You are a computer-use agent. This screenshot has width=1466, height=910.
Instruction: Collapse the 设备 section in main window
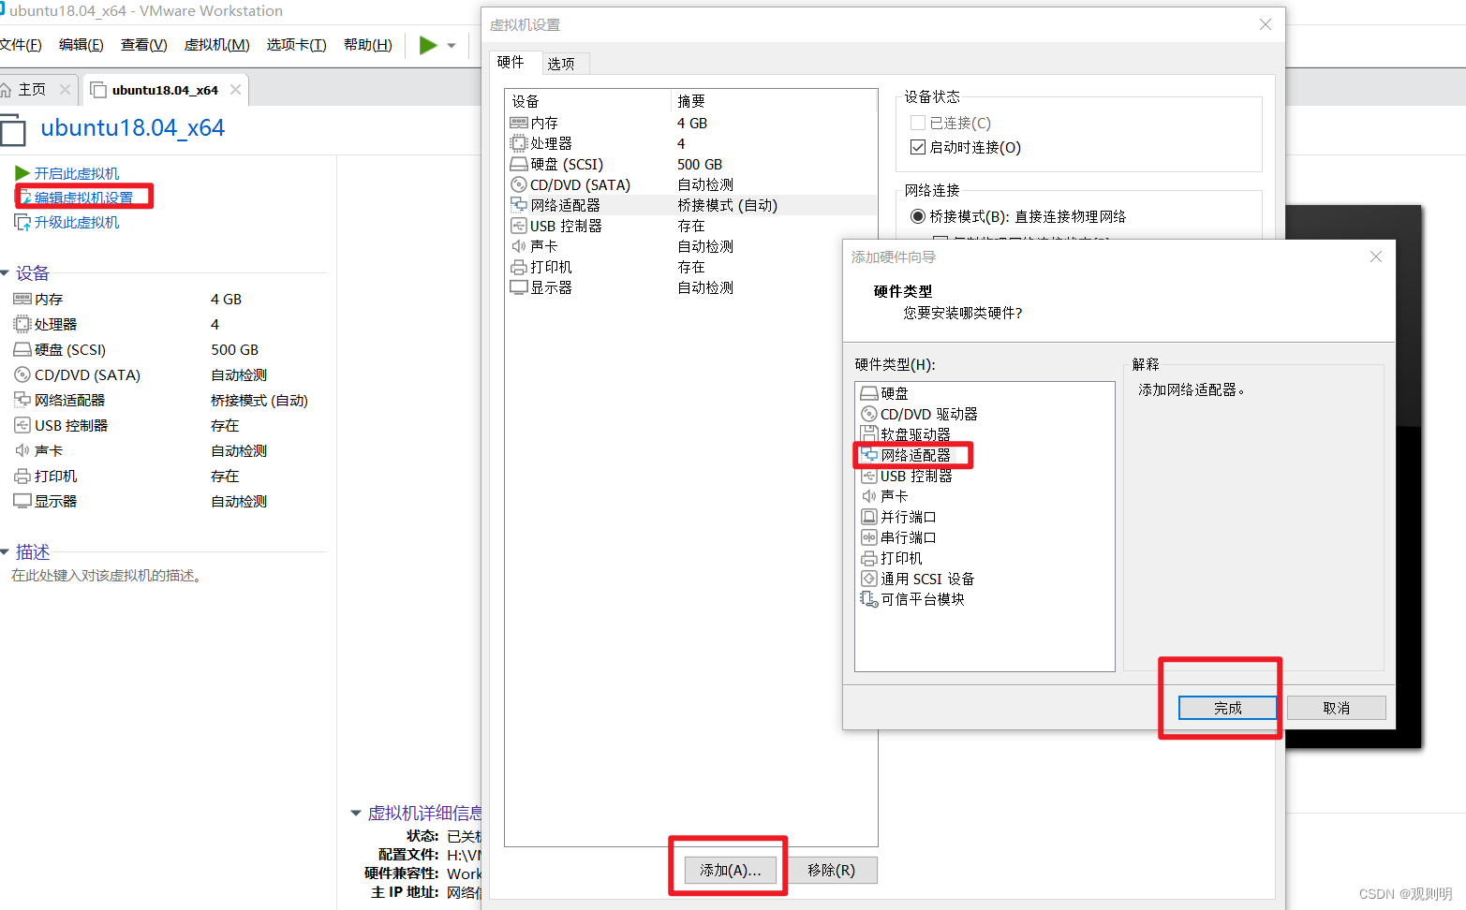click(x=5, y=273)
